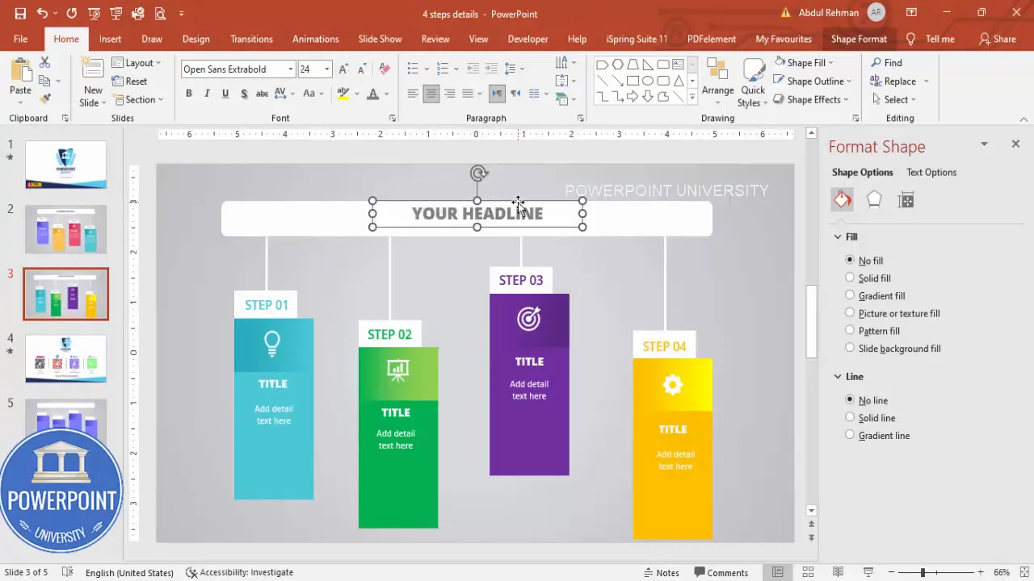Screen dimensions: 1034x581
Task: Open the Transitions tab
Action: 251,39
